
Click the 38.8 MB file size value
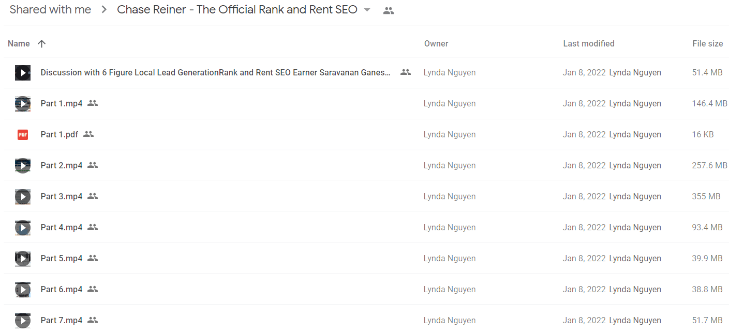pyautogui.click(x=707, y=289)
